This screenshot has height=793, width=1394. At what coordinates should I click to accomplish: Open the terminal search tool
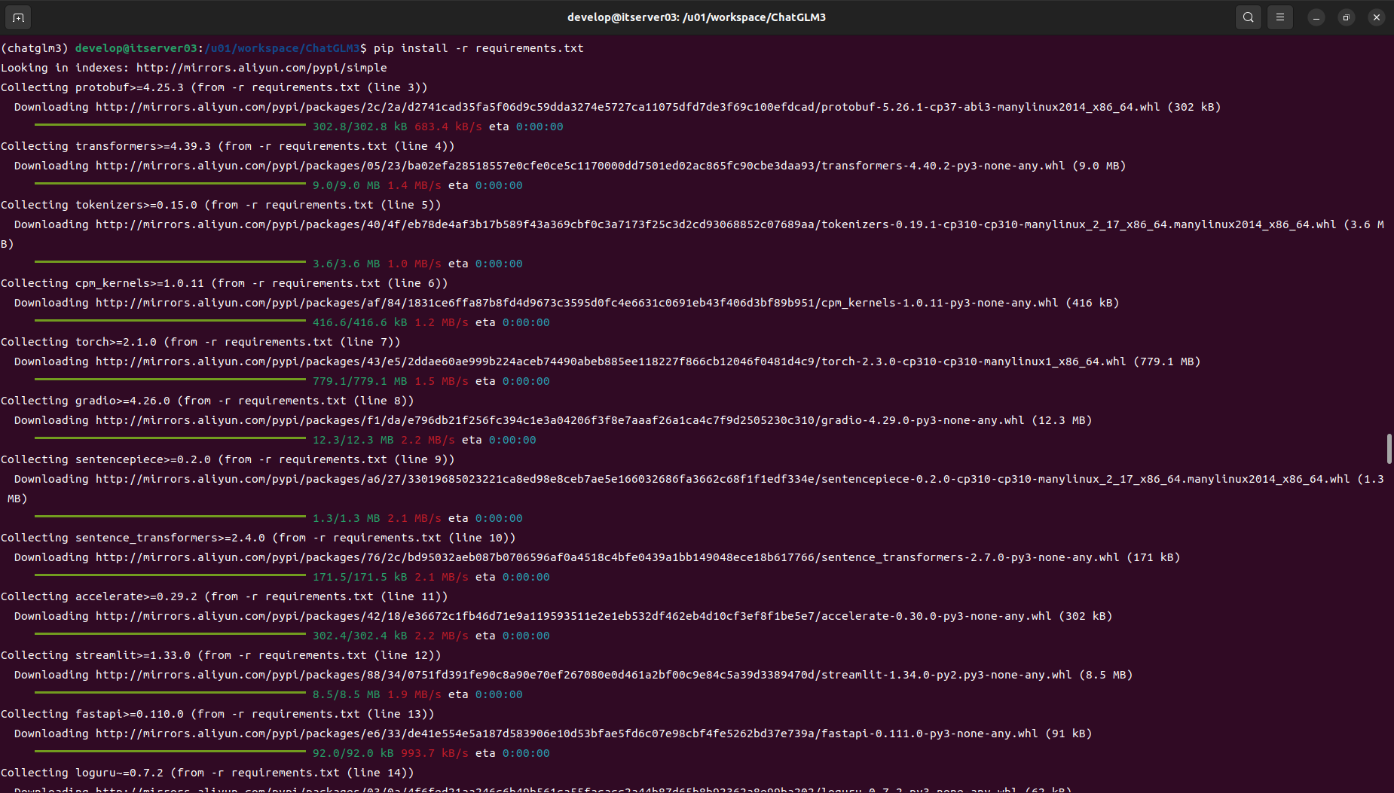tap(1249, 17)
